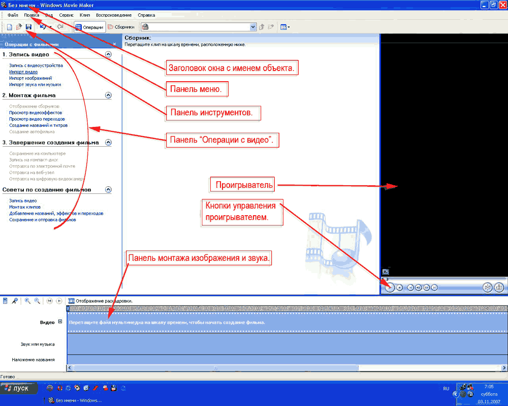Click the Set Audio Levels timeline icon
The image size is (508, 406).
click(5, 301)
